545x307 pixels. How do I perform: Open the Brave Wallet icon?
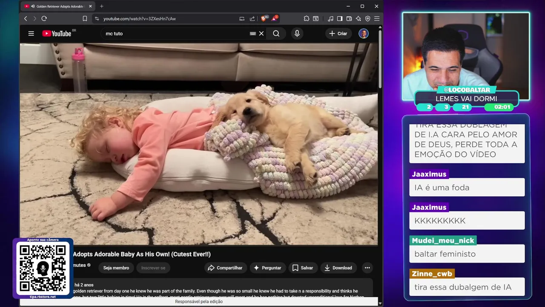349,19
